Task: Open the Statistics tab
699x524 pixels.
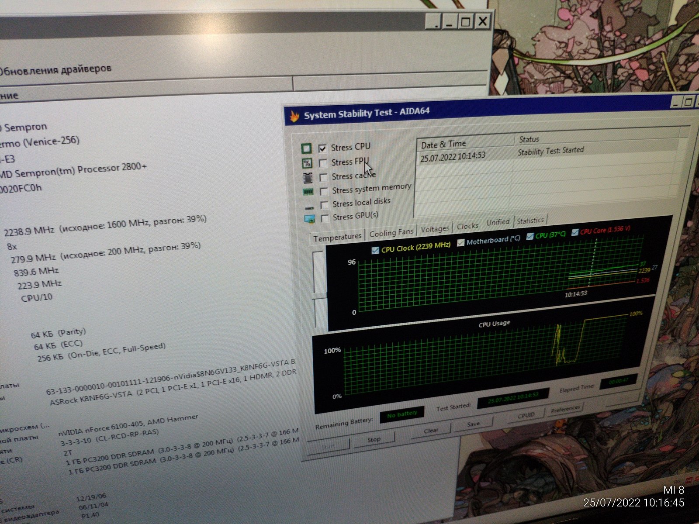Action: pyautogui.click(x=530, y=221)
